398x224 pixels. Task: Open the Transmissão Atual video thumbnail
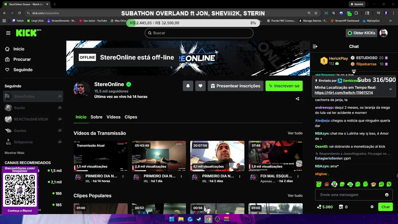click(100, 156)
